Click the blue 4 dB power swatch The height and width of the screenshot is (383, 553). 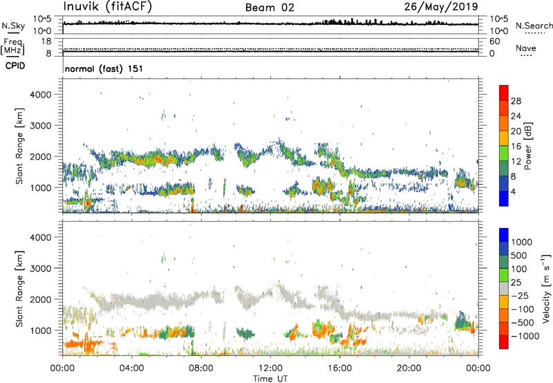tap(504, 198)
